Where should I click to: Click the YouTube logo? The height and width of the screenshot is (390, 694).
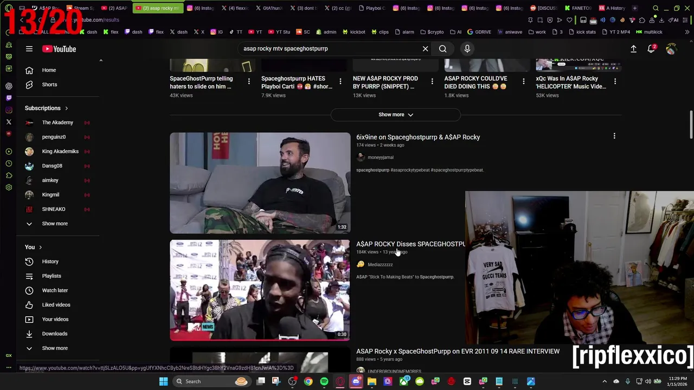pos(59,49)
